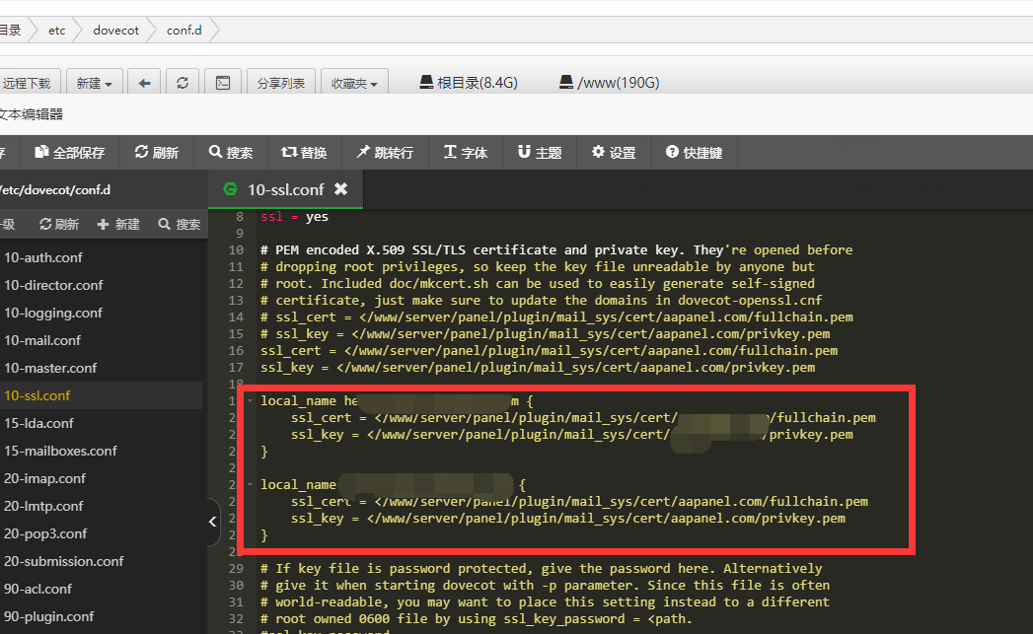Image resolution: width=1033 pixels, height=634 pixels.
Task: Click the commented '# ssl_key' line 15
Action: (x=545, y=334)
